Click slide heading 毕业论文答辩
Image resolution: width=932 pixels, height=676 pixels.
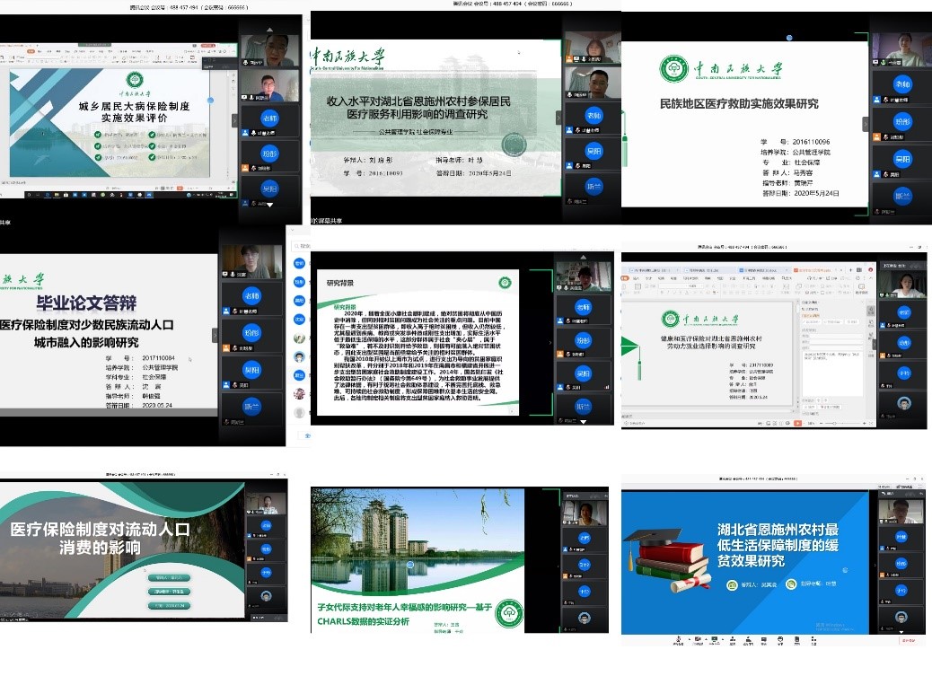(86, 303)
